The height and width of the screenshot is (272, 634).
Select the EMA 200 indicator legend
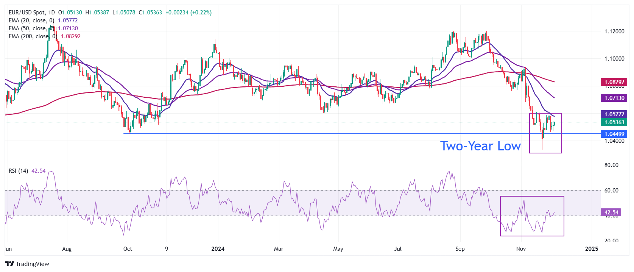[x=33, y=36]
